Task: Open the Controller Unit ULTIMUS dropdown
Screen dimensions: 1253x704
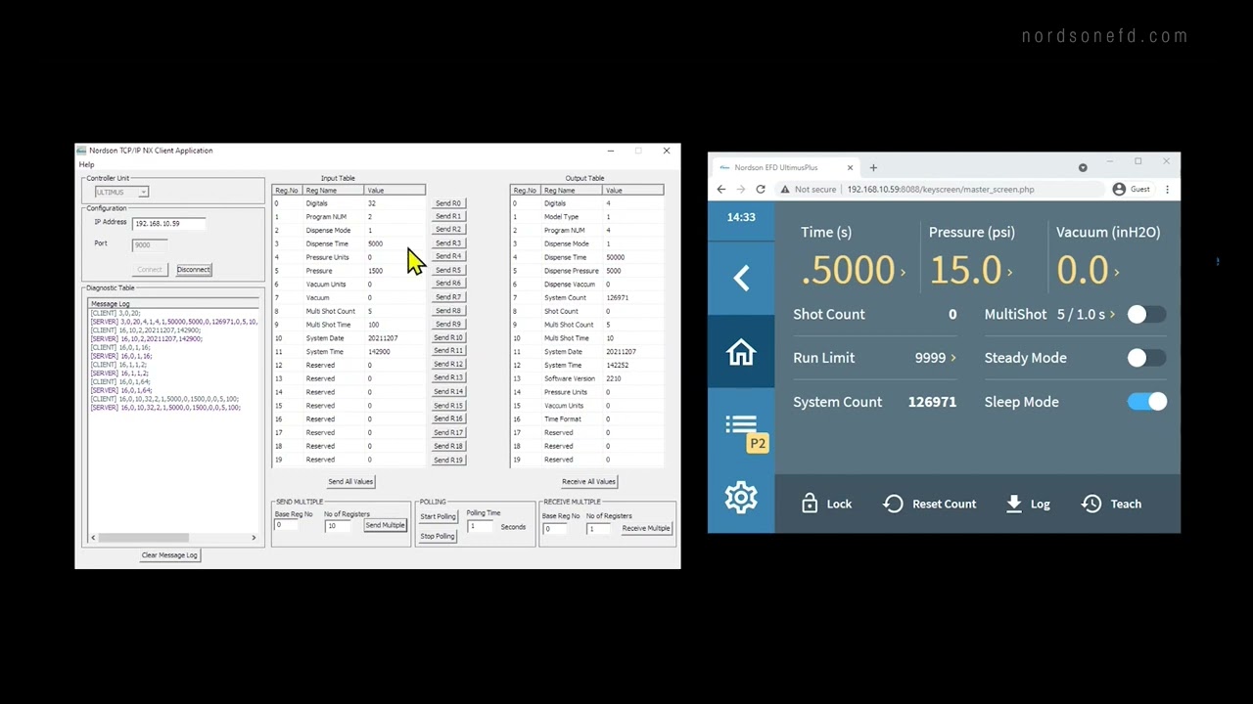Action: tap(120, 192)
